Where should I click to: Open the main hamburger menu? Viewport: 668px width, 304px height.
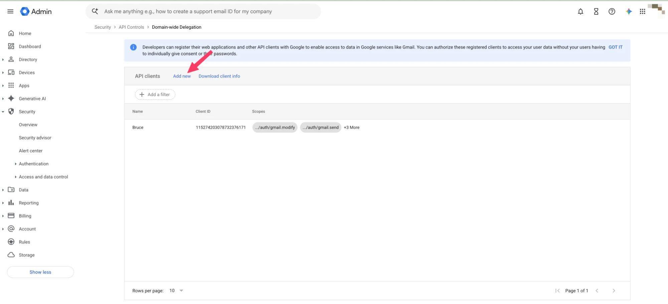(10, 11)
